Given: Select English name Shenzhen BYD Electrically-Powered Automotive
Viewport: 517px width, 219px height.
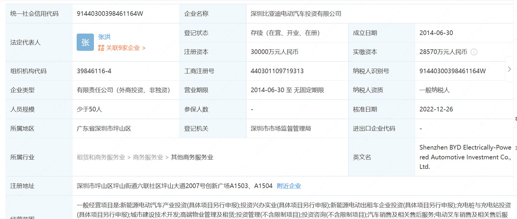Looking at the screenshot, I should (465, 157).
